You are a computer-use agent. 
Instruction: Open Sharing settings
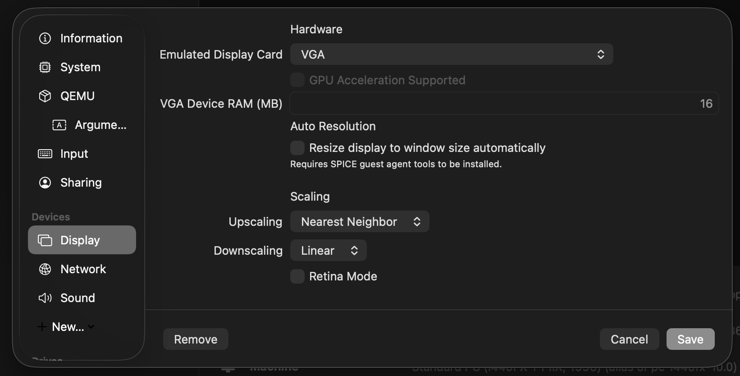[x=82, y=183]
